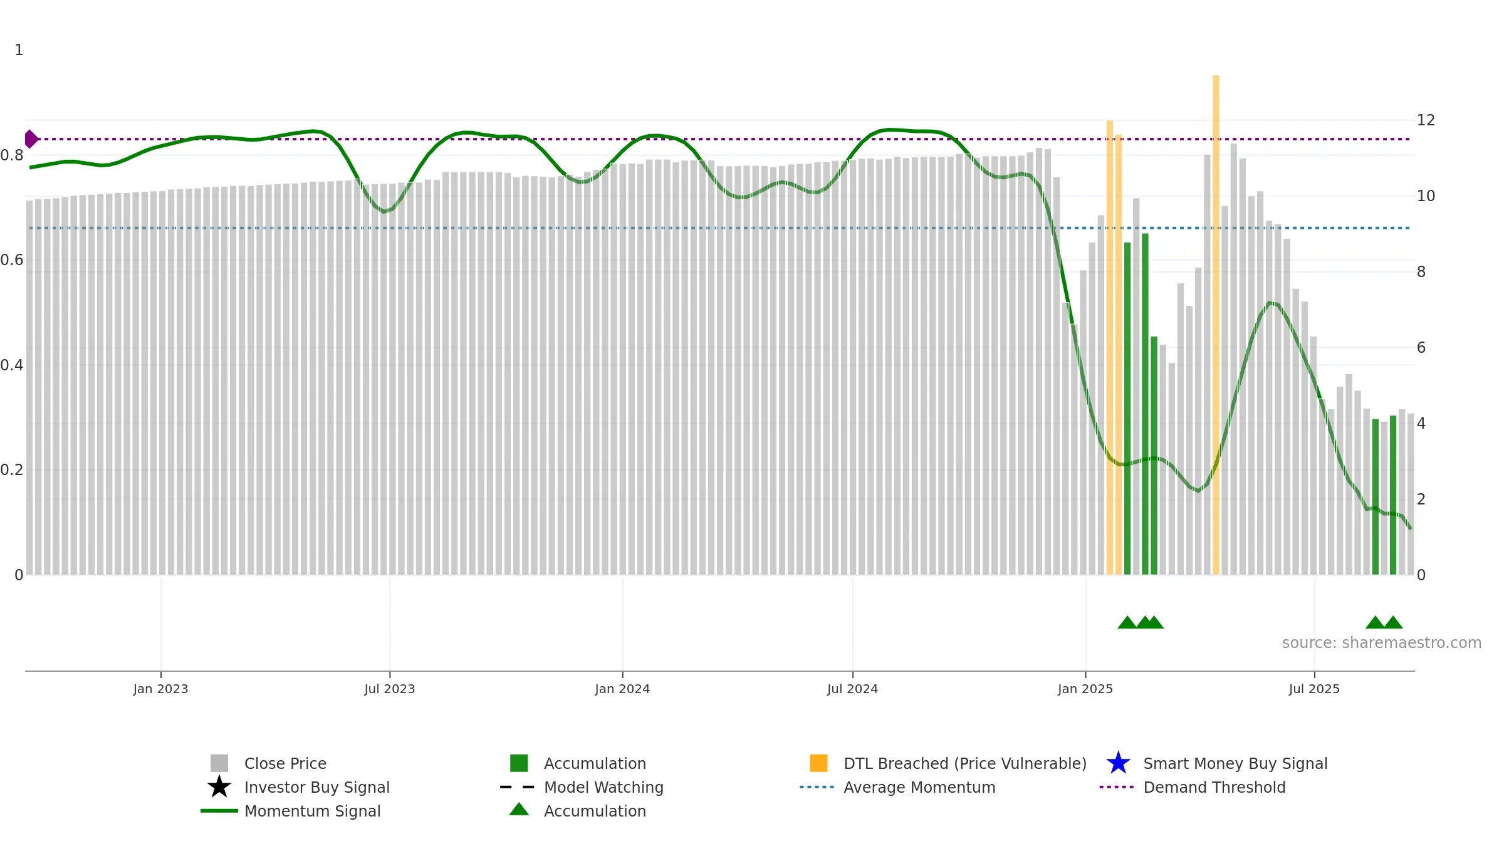Click the gray Close Price legend swatch
1504x846 pixels.
pos(219,763)
